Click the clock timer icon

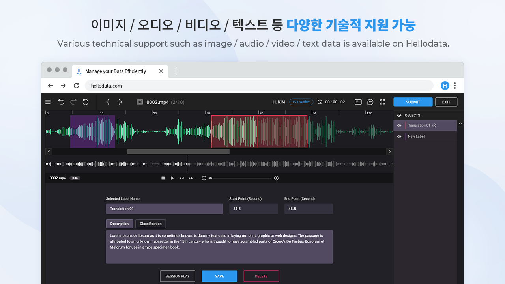320,102
